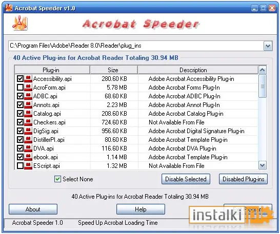Click Disable Selected button
Image resolution: width=280 pixels, height=234 pixels.
coord(186,179)
